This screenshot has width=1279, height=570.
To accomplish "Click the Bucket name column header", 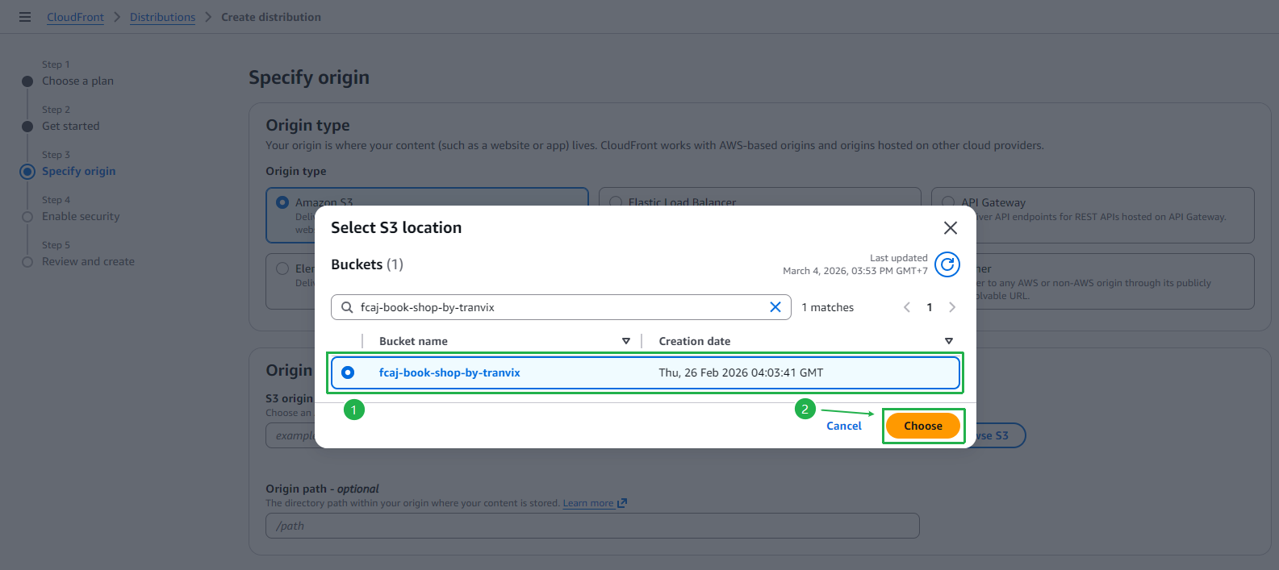I will (413, 341).
